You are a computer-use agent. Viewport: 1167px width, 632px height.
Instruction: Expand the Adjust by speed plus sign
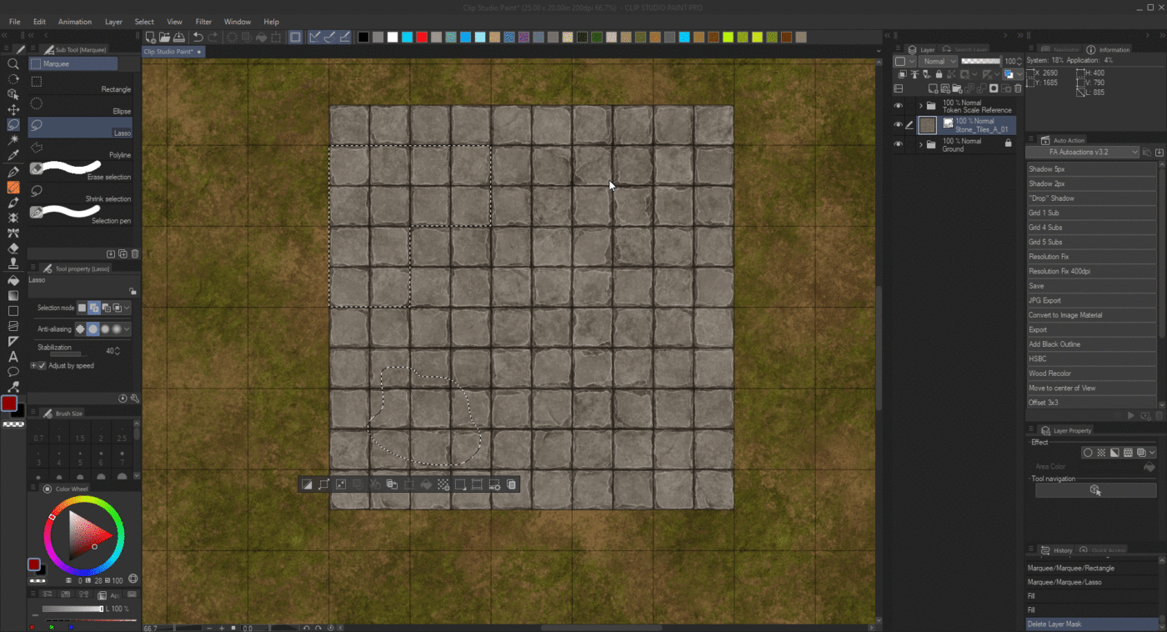(33, 365)
